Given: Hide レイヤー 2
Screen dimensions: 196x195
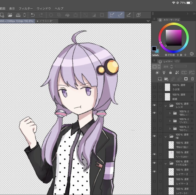Looking at the screenshot, I should 154,171.
